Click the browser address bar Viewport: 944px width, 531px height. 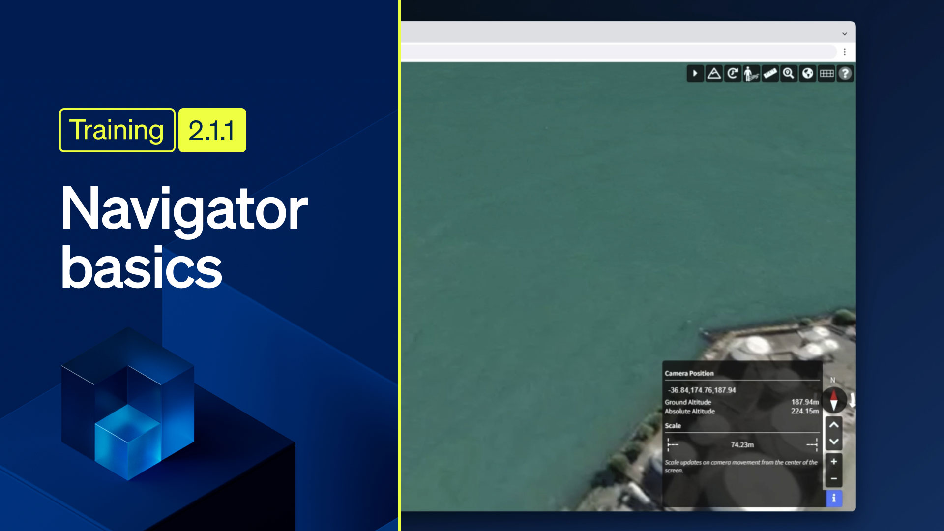tap(615, 52)
